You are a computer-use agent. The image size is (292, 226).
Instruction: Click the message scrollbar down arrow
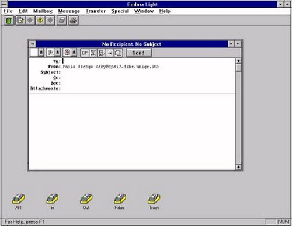click(238, 167)
